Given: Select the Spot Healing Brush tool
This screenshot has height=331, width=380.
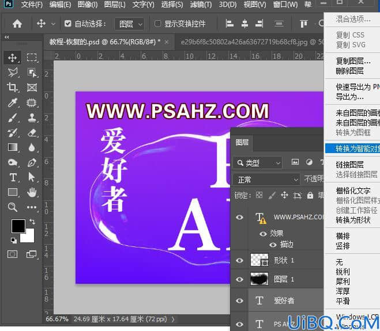Looking at the screenshot, I should point(32,102).
